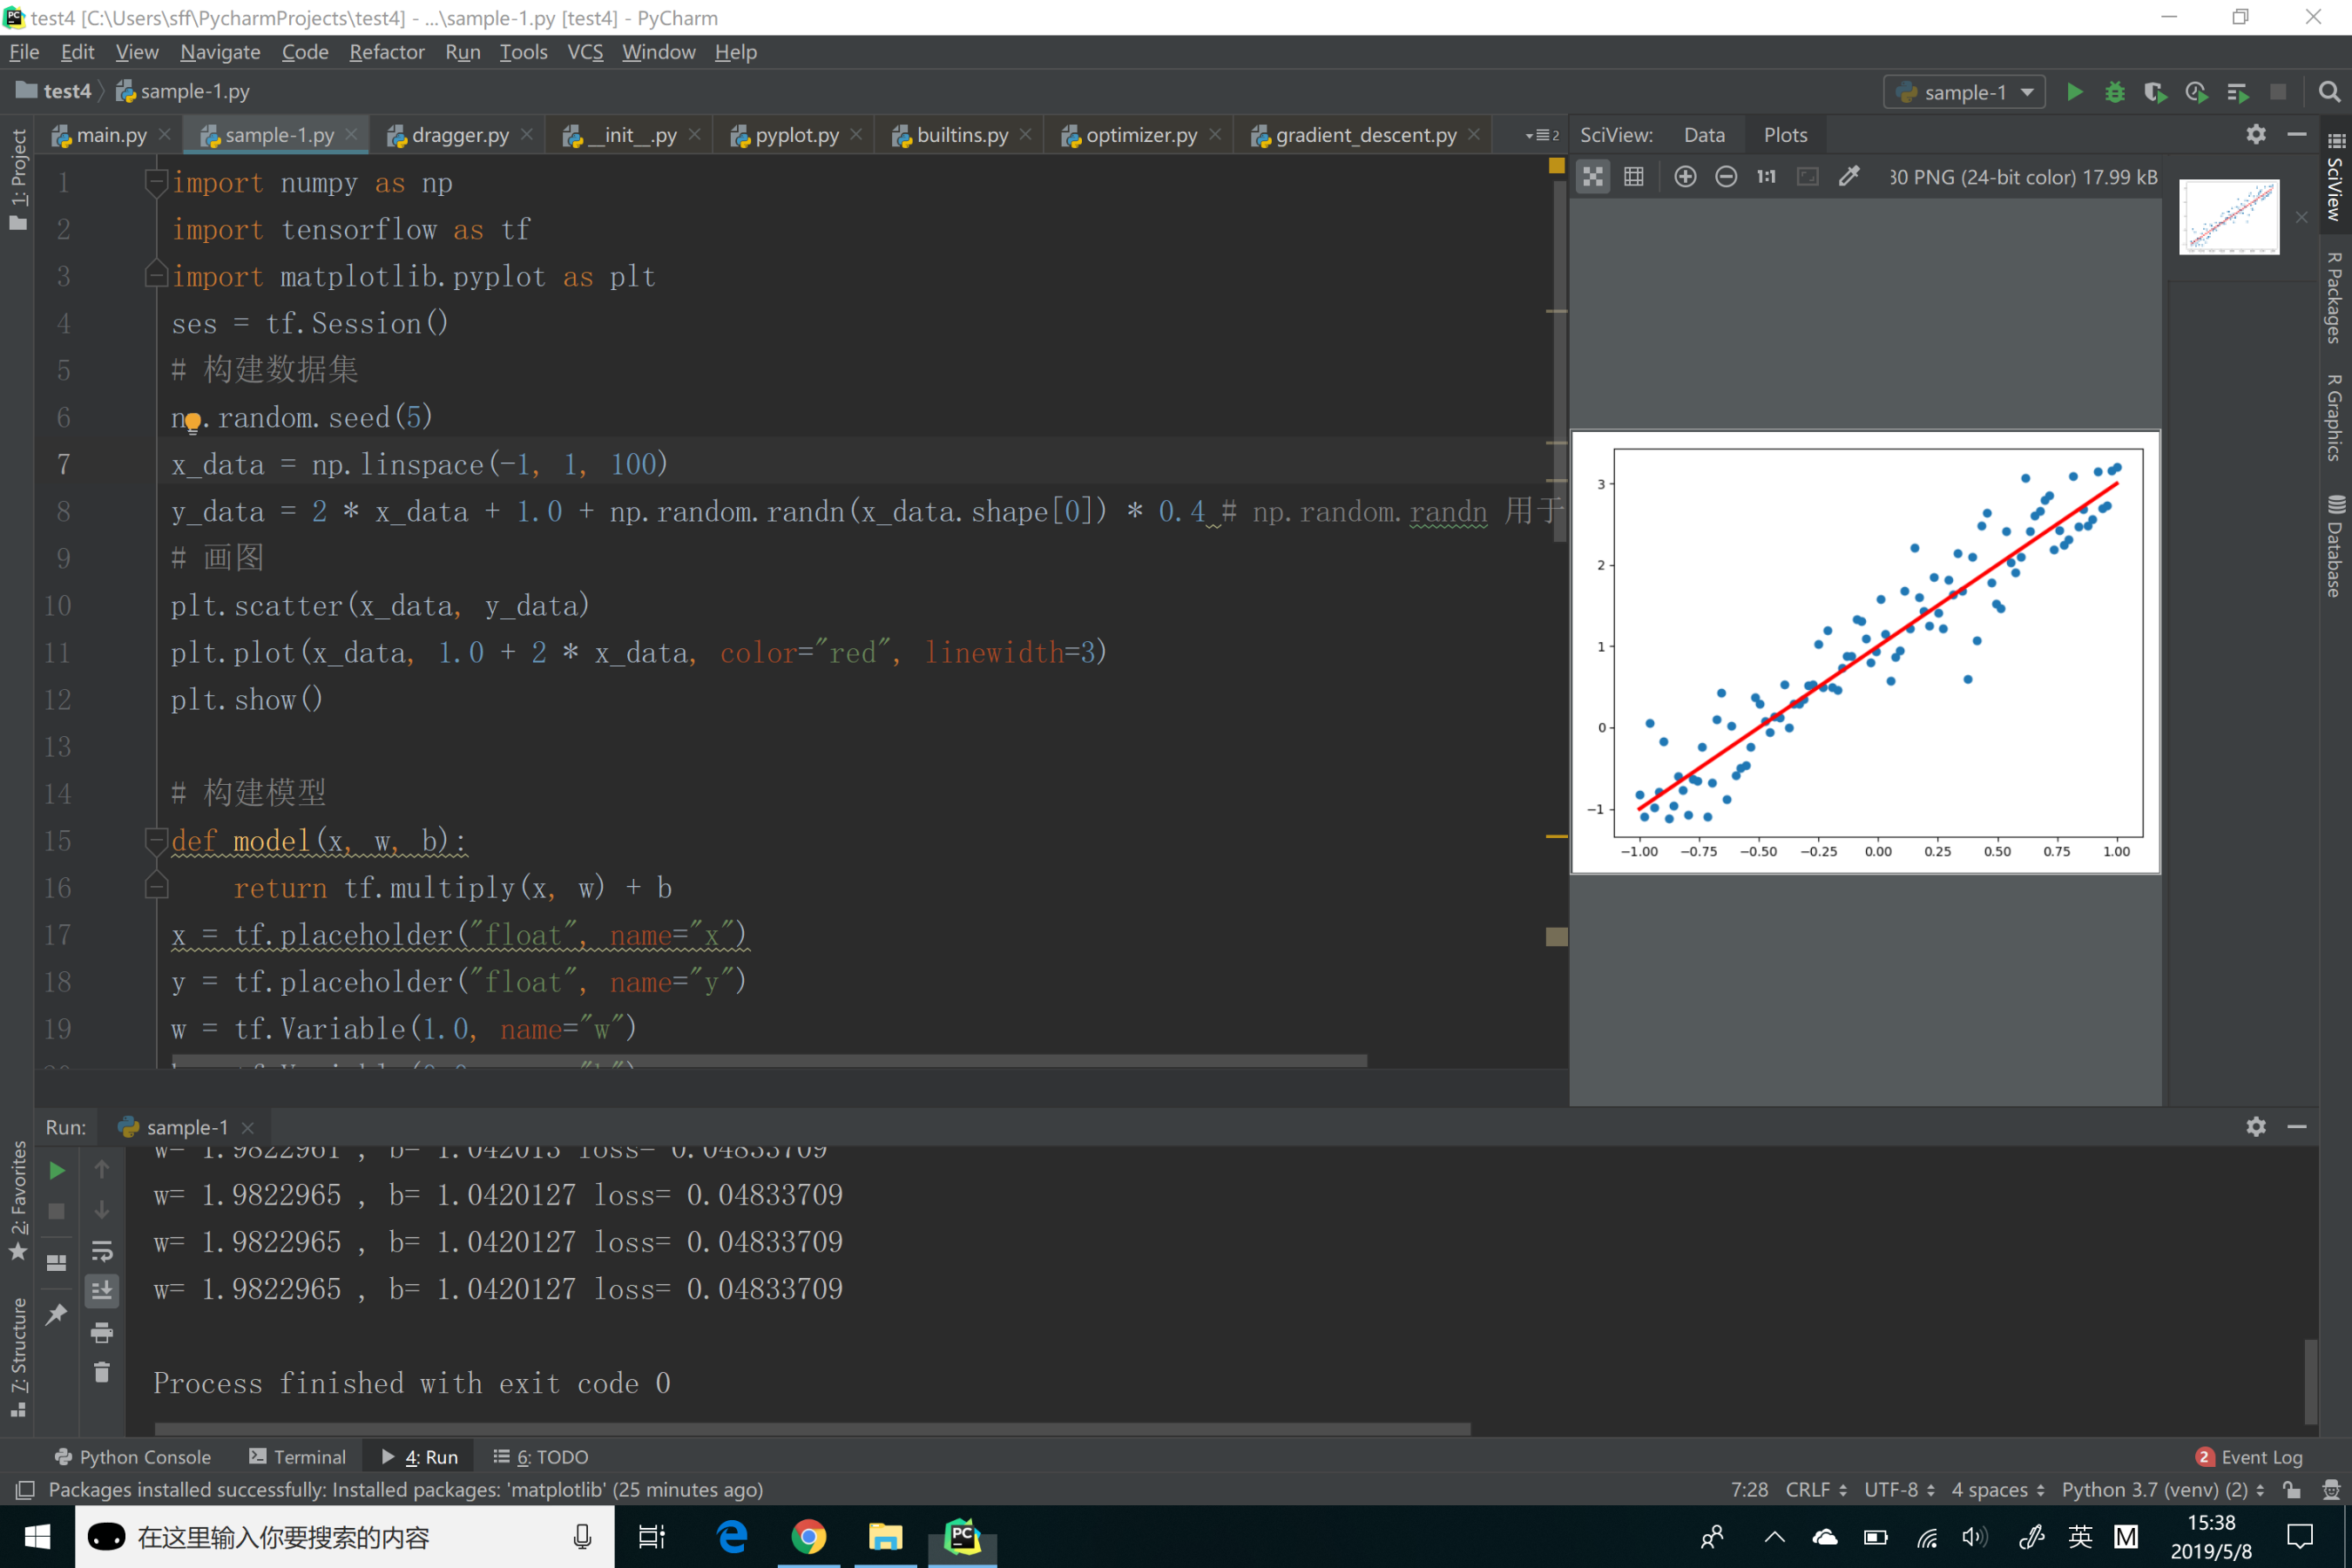Viewport: 2352px width, 1568px height.
Task: Click the Run console horizontal scrollbar
Action: click(812, 1429)
